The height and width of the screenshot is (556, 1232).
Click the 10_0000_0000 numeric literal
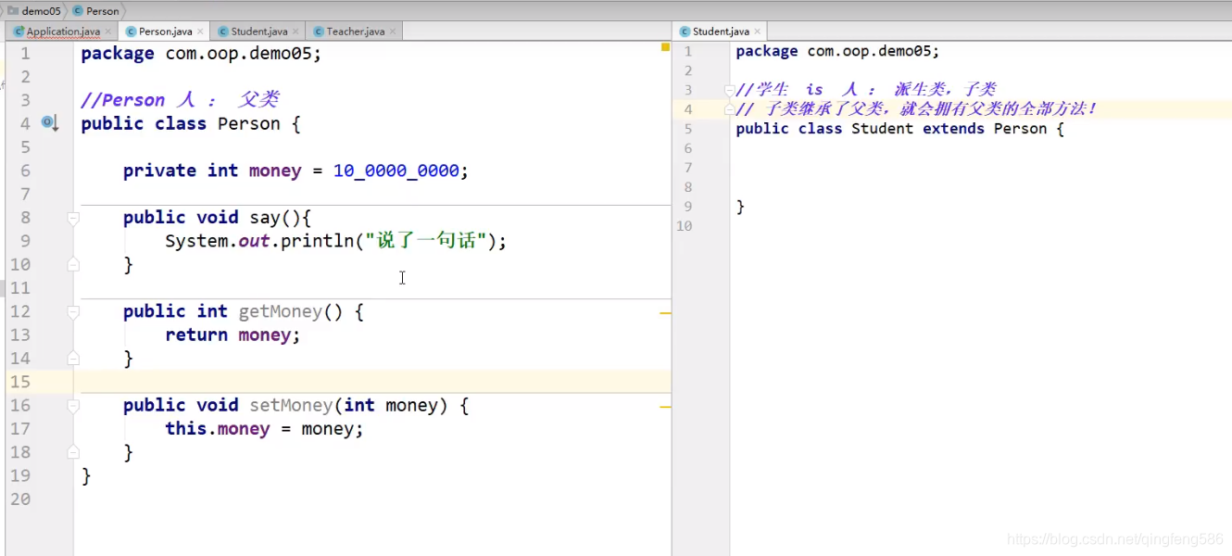tap(396, 171)
